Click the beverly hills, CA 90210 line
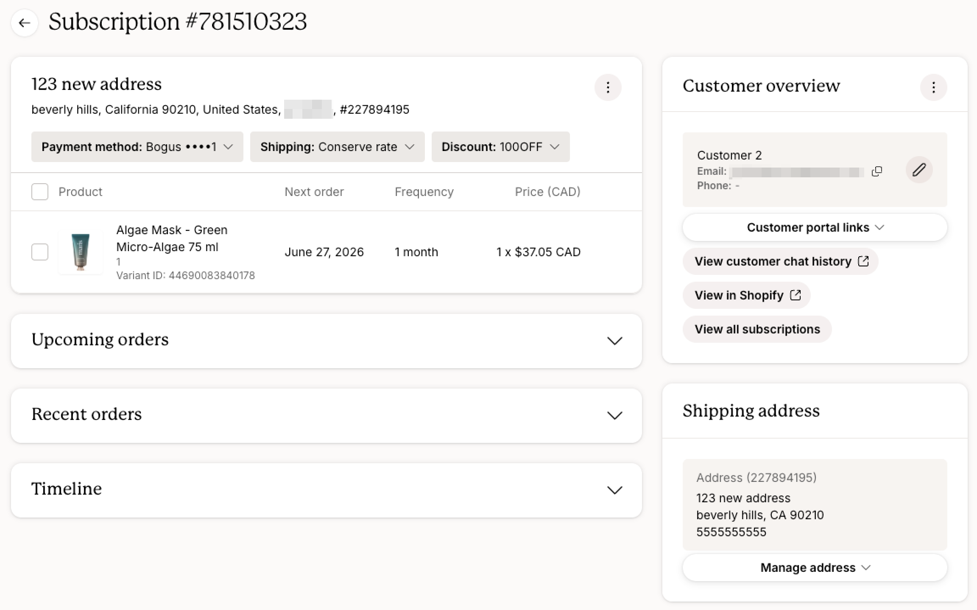The image size is (977, 610). coord(760,515)
